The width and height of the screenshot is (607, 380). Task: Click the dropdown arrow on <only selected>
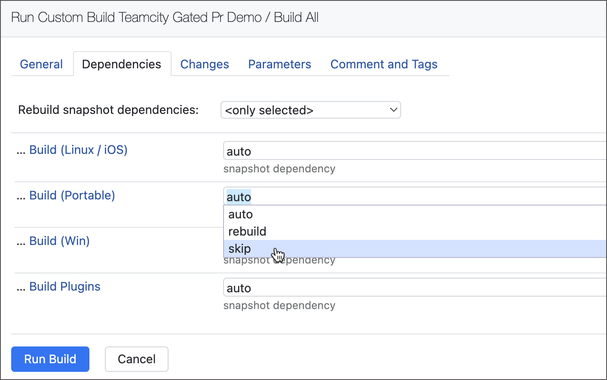[x=393, y=110]
